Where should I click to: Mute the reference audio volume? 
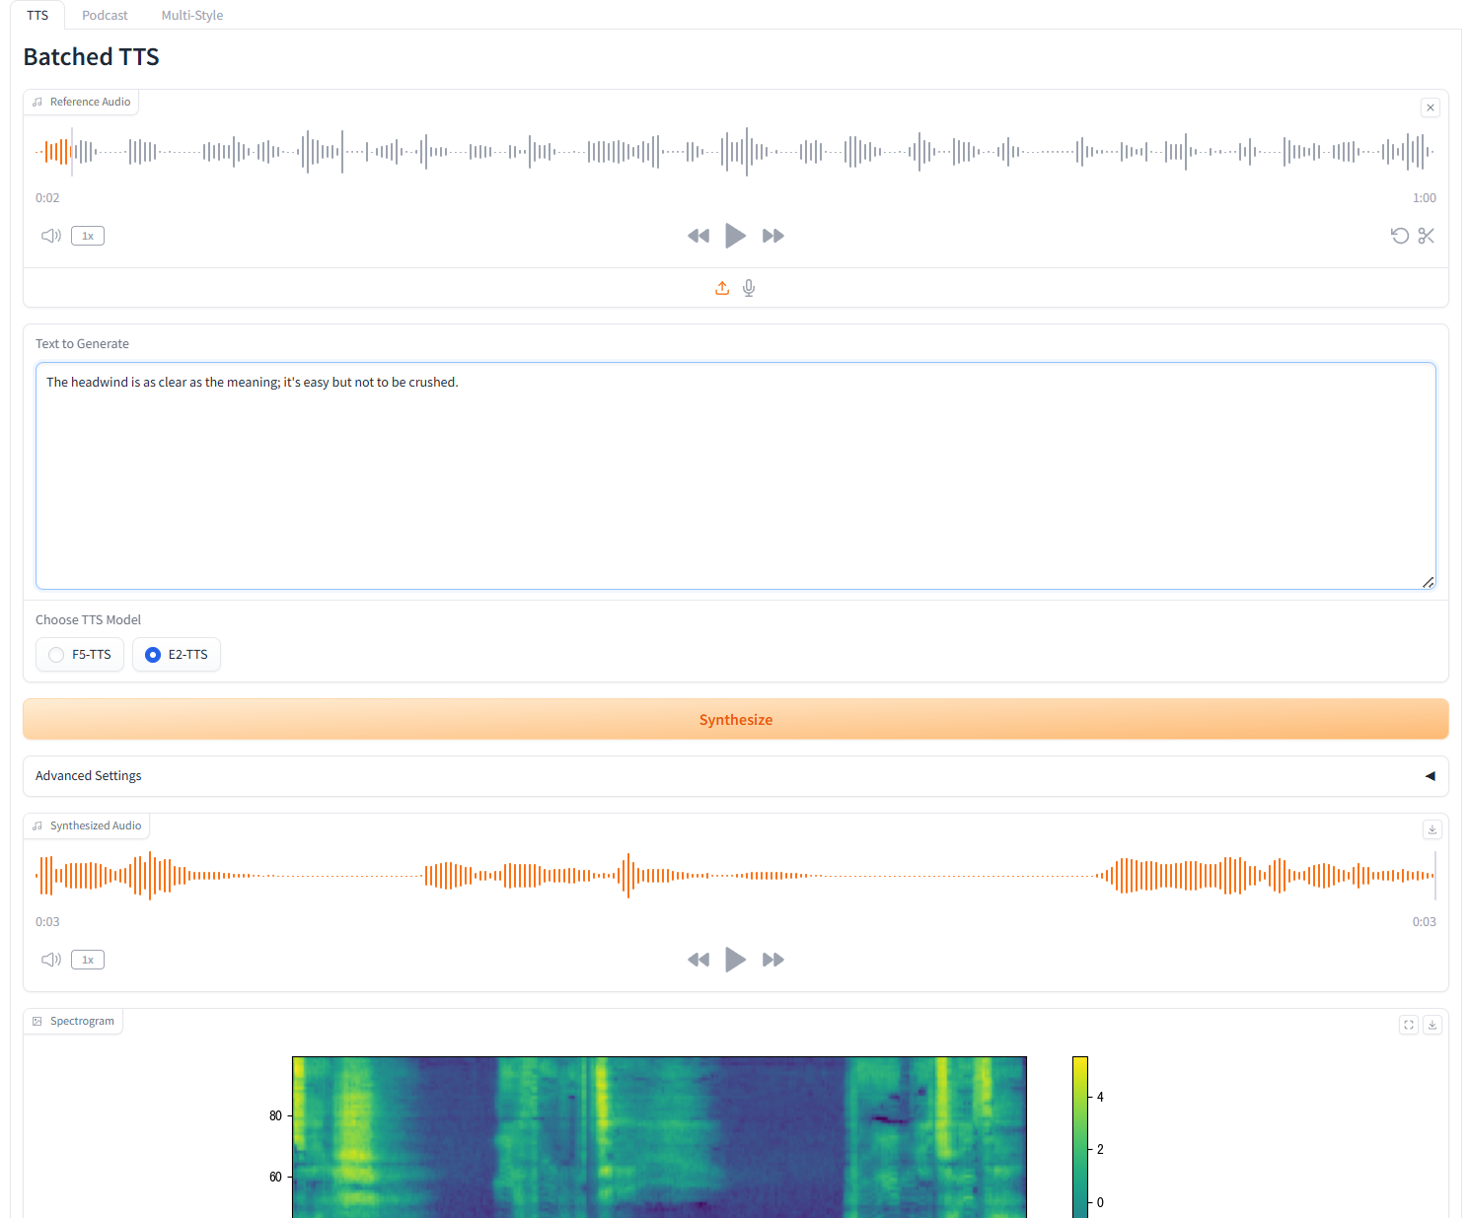tap(51, 236)
